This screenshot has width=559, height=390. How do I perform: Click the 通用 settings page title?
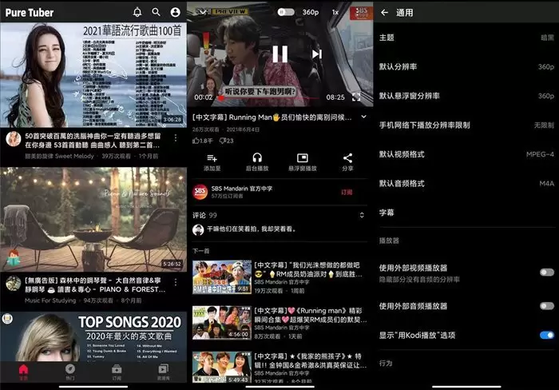click(x=404, y=13)
